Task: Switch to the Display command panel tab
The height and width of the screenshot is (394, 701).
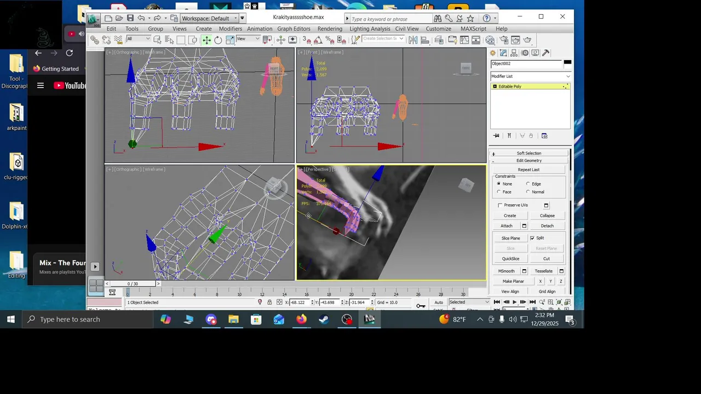Action: click(x=535, y=53)
